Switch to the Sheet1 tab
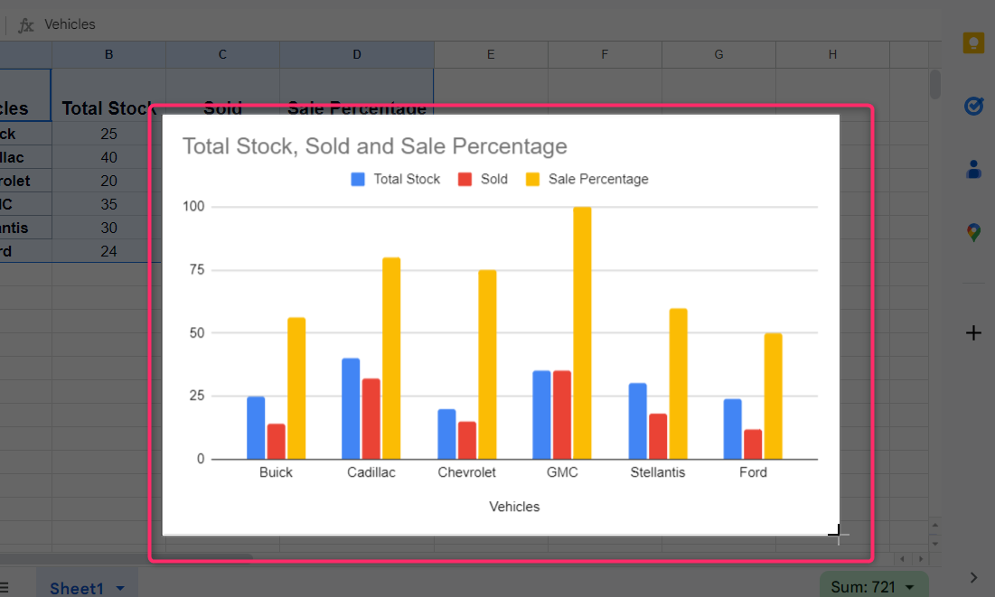This screenshot has width=995, height=597. [76, 588]
